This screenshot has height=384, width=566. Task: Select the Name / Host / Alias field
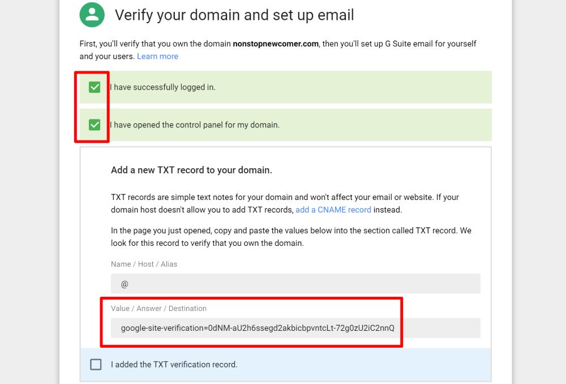(x=295, y=283)
